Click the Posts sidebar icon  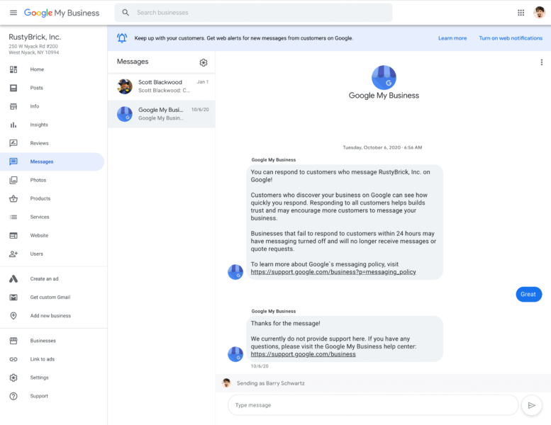[13, 88]
